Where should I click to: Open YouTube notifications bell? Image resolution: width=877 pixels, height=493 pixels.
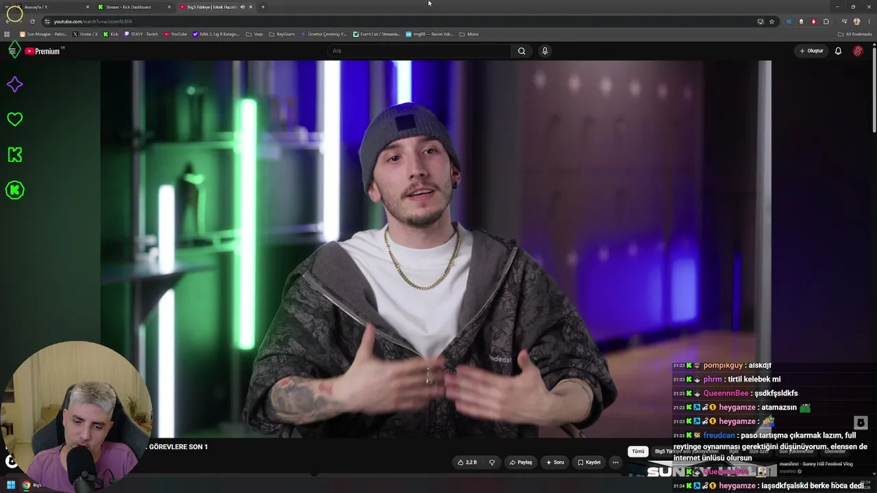tap(838, 51)
